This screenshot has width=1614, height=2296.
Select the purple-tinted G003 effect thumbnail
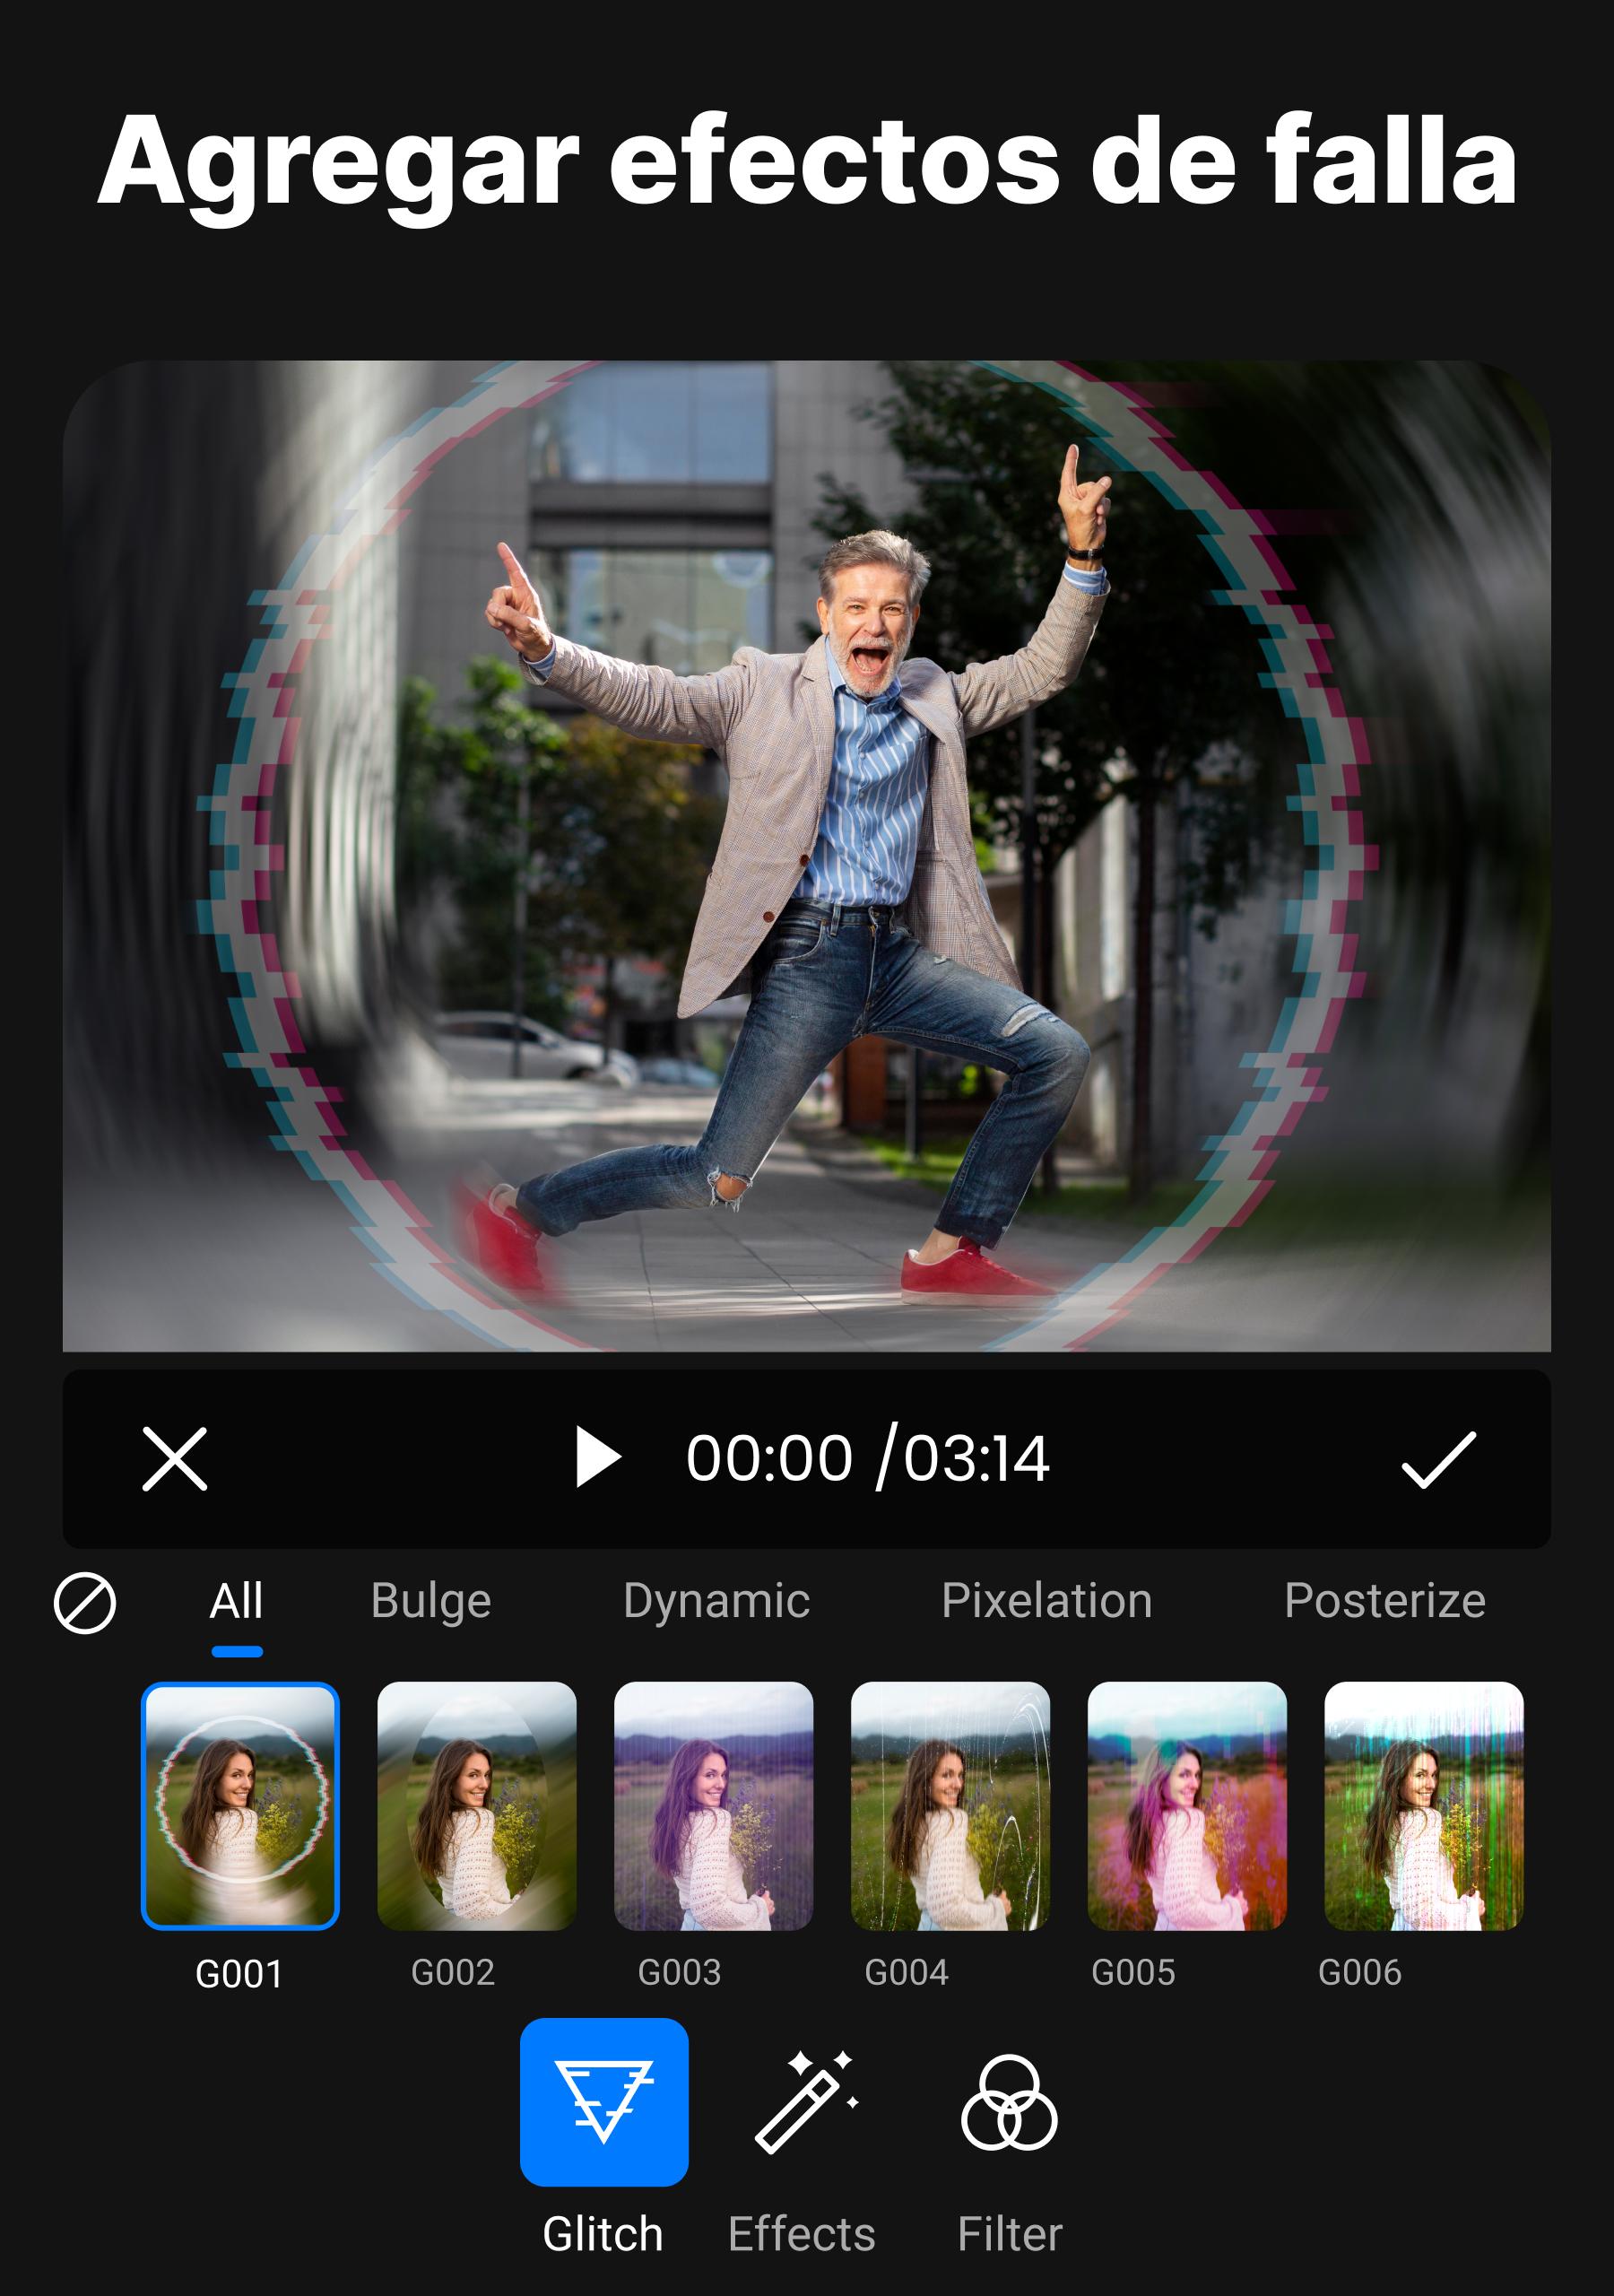tap(714, 1807)
